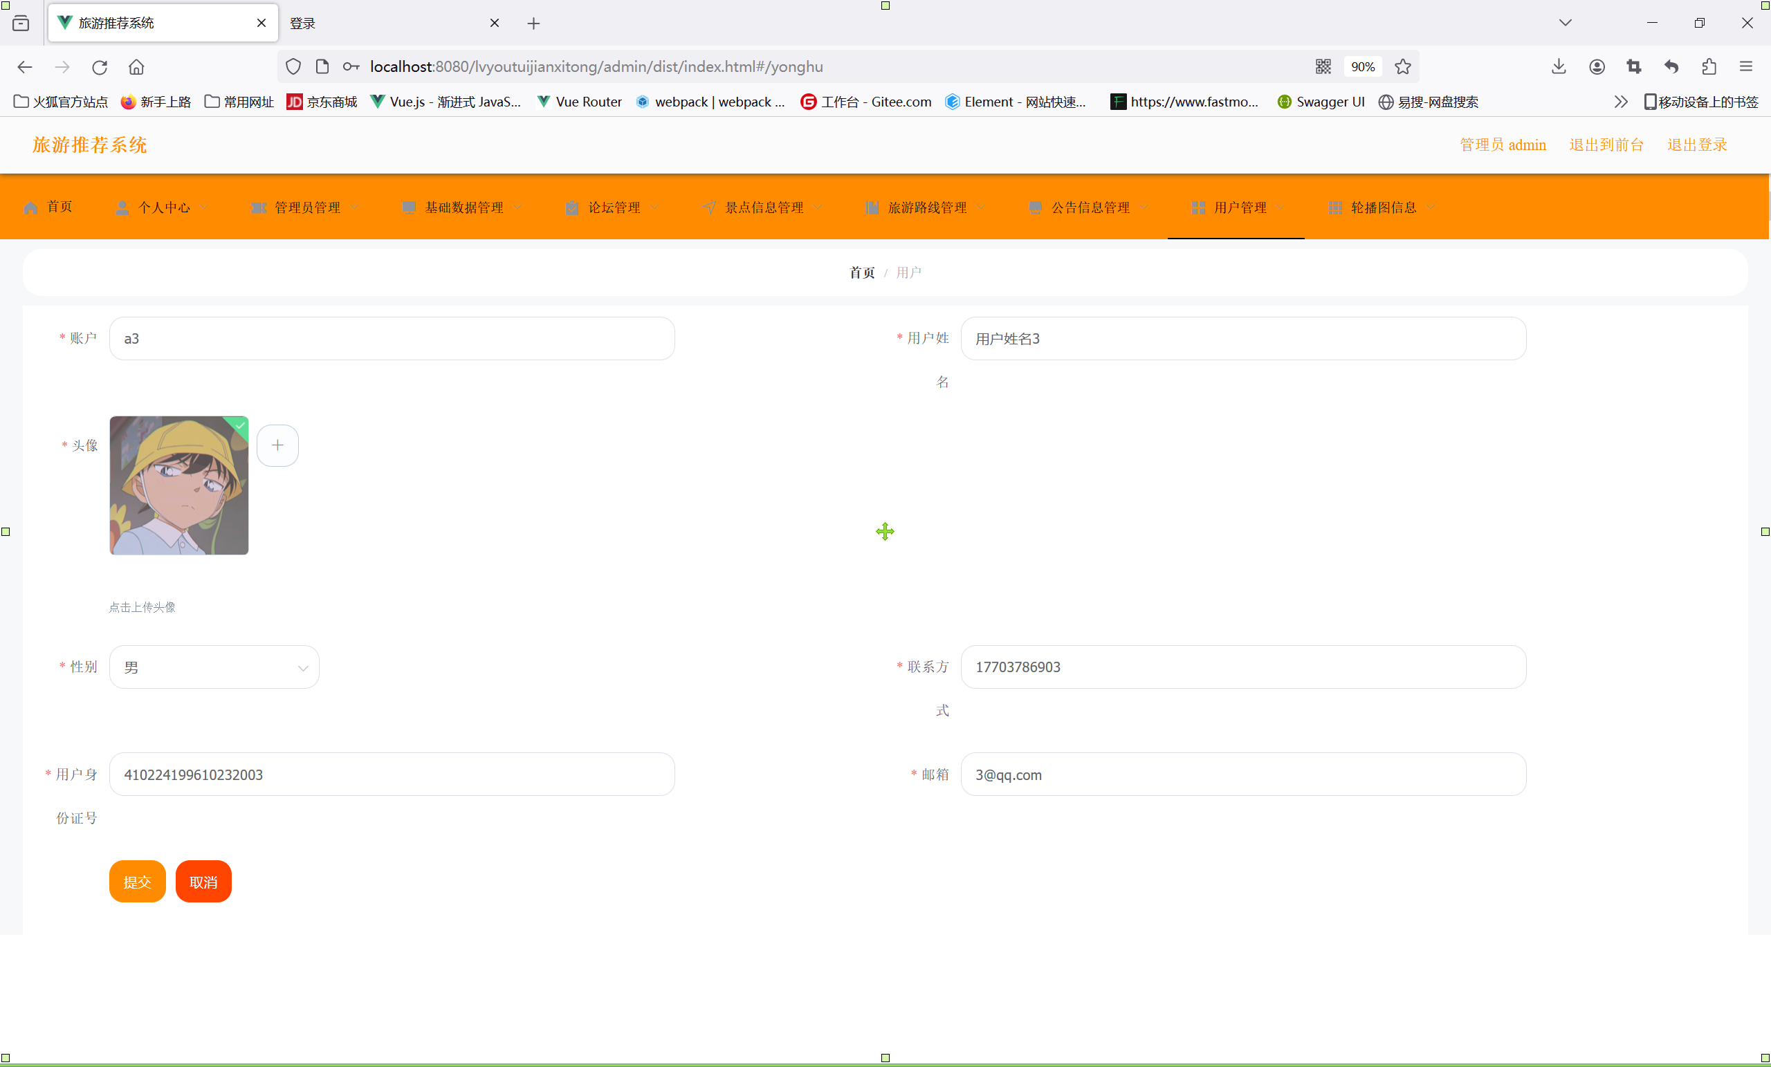Screen dimensions: 1771x1067
Task: Expand the 个人中心 navigation menu
Action: (163, 207)
